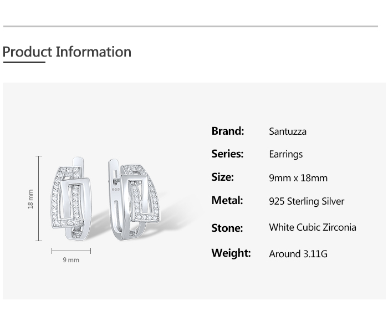This screenshot has width=388, height=326.
Task: Select the Santuzza brand name
Action: pyautogui.click(x=288, y=132)
